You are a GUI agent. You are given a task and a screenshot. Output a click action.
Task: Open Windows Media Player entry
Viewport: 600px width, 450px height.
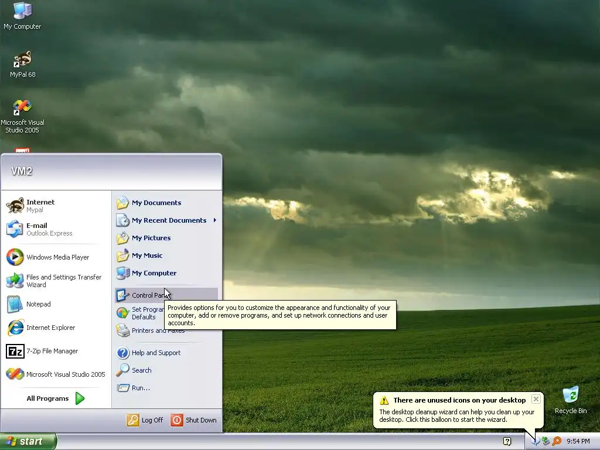click(x=56, y=257)
